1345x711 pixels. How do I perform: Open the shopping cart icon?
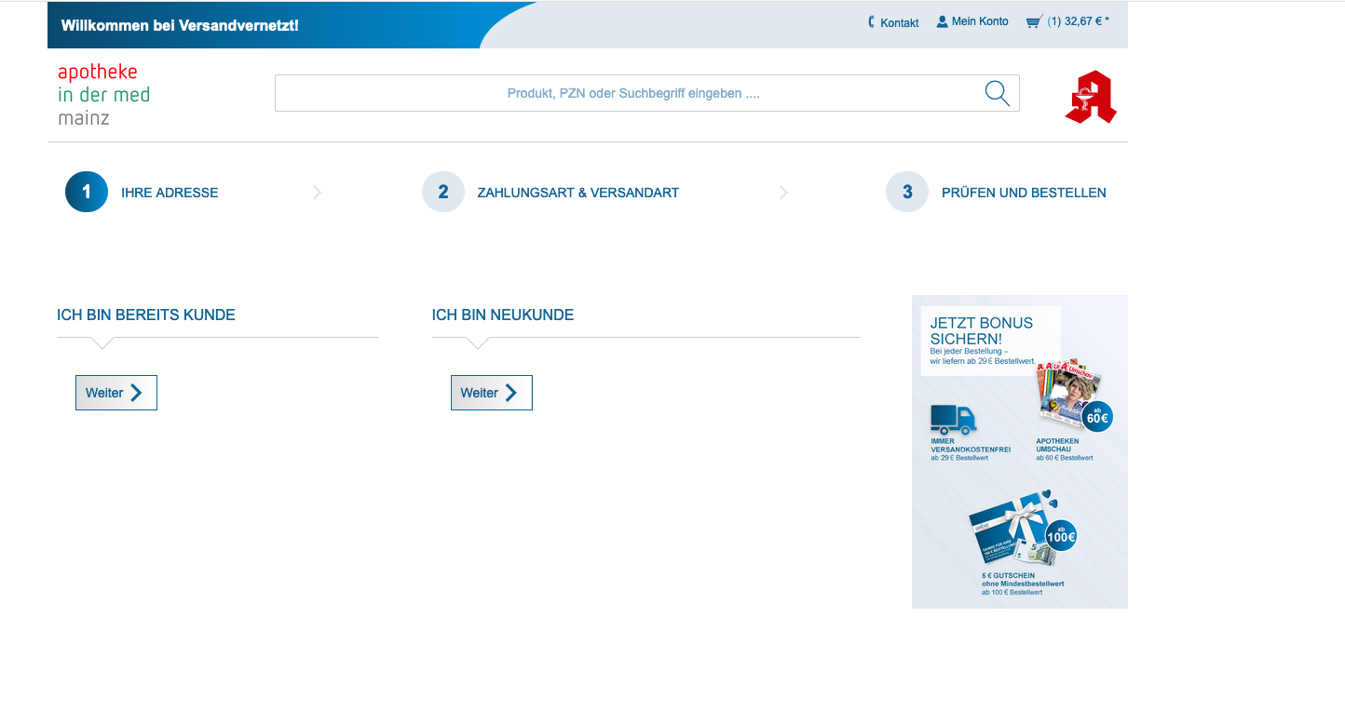coord(1033,21)
